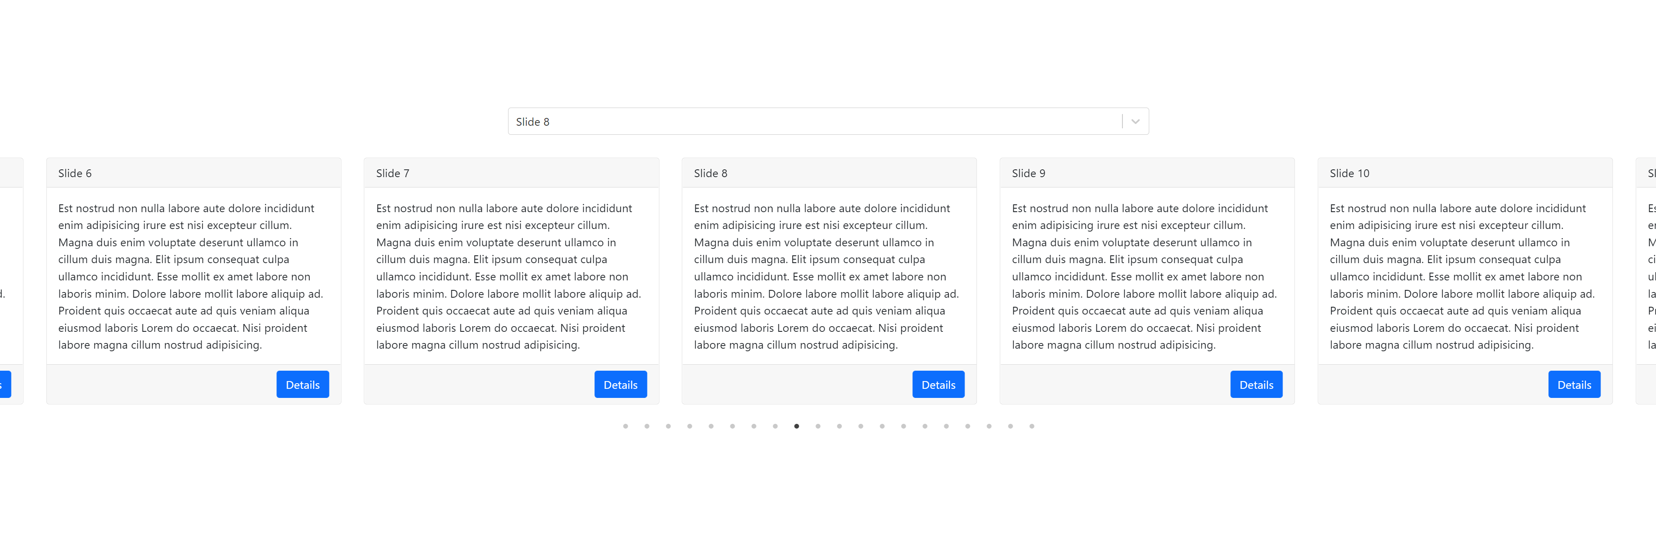Click the Slide 6 card header
This screenshot has width=1656, height=534.
194,173
